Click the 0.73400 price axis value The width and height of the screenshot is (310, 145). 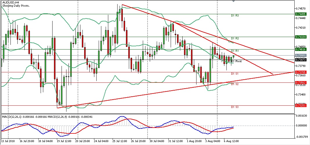pyautogui.click(x=301, y=95)
